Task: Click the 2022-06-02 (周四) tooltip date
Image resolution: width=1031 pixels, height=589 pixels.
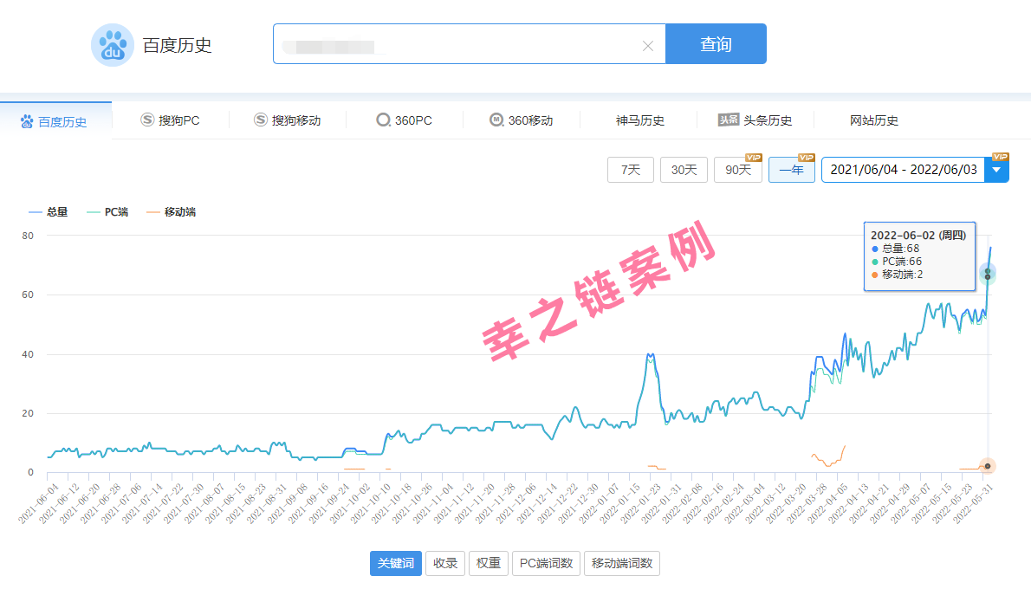Action: point(918,236)
